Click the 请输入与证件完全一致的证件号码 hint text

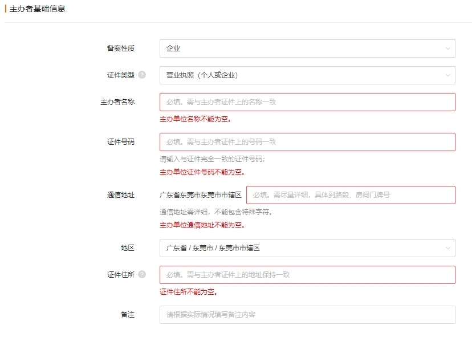pyautogui.click(x=212, y=159)
